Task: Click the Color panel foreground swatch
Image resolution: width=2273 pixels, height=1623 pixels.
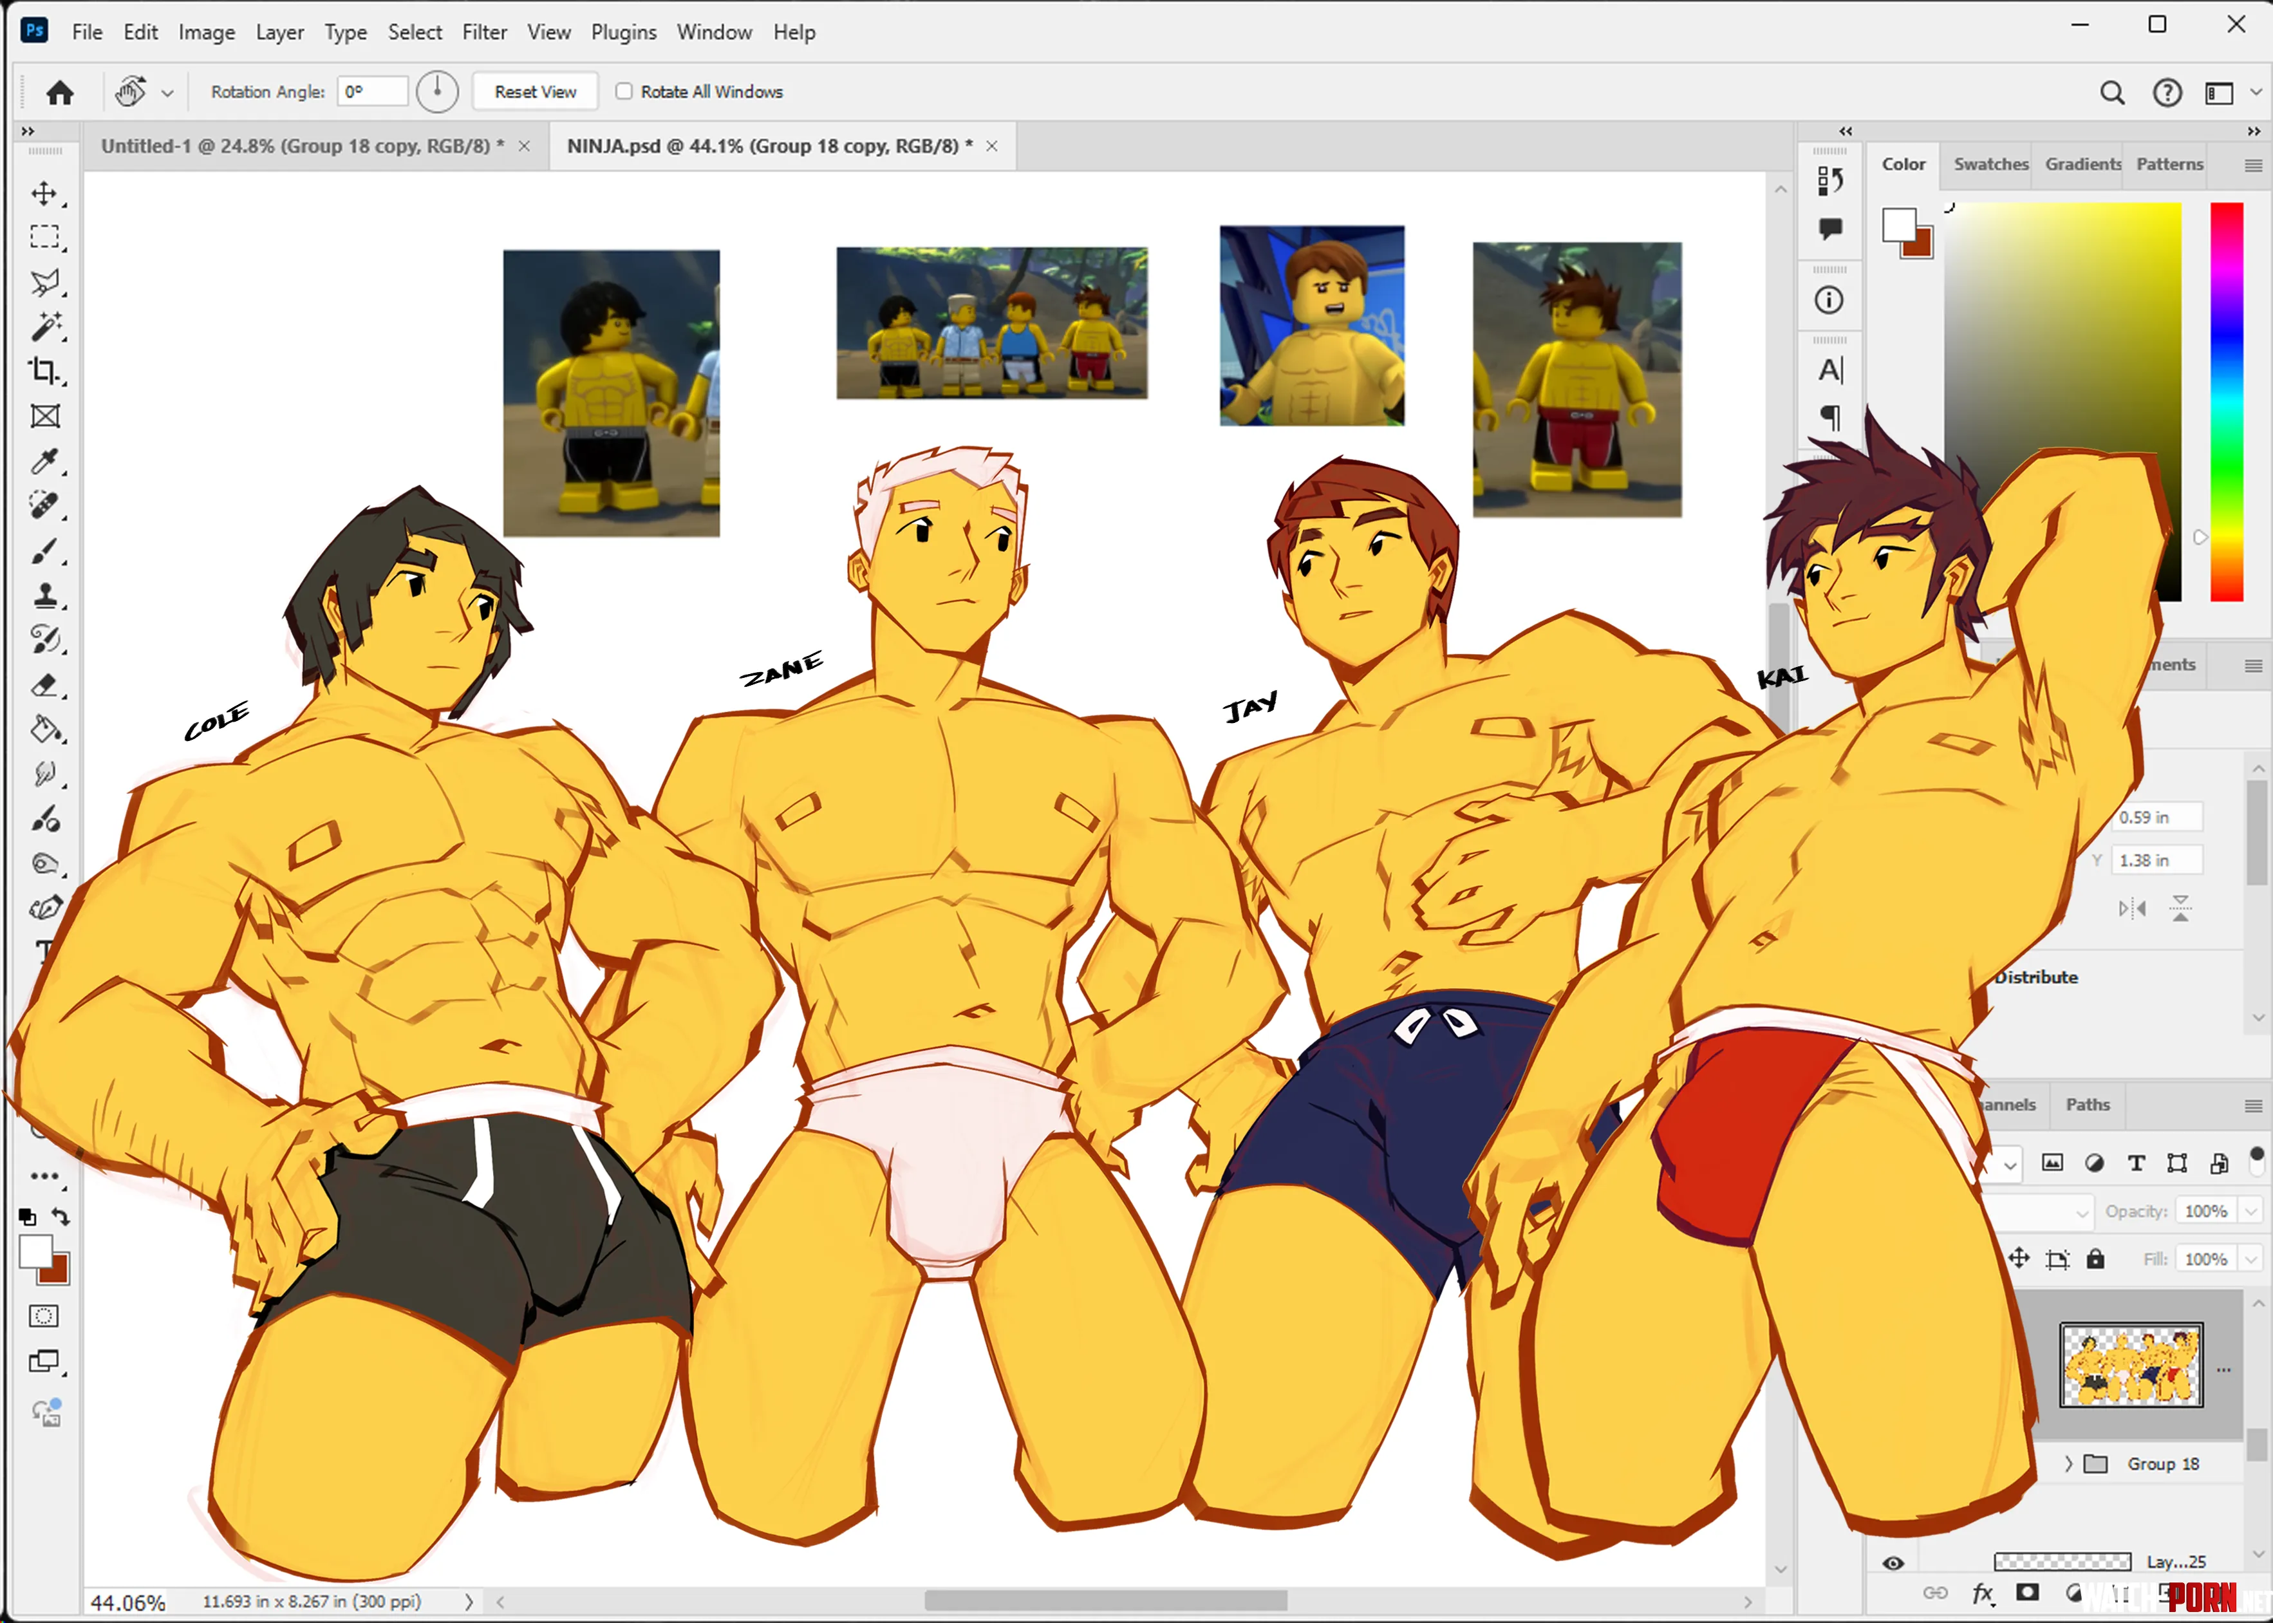Action: click(1898, 224)
